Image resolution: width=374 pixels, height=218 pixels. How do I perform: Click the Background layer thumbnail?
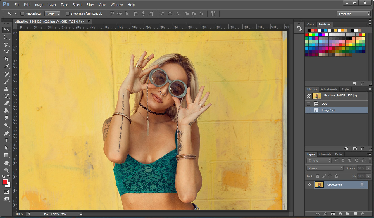coord(319,184)
